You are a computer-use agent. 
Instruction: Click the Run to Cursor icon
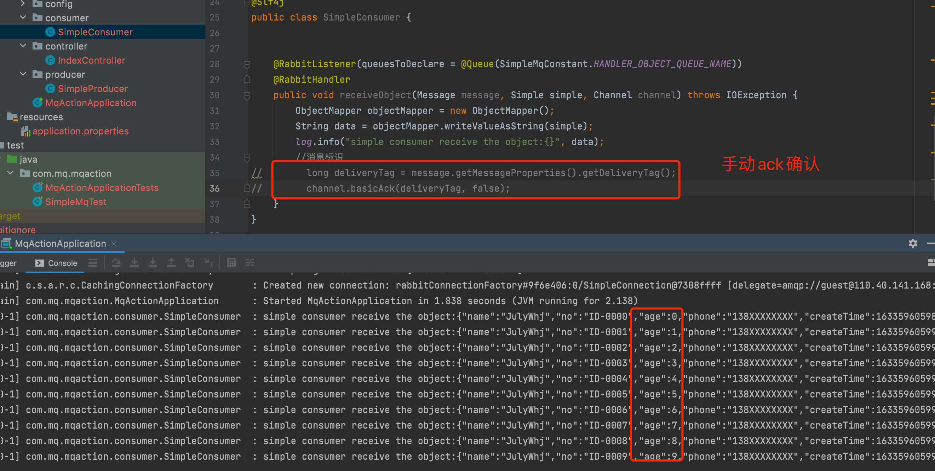(208, 262)
